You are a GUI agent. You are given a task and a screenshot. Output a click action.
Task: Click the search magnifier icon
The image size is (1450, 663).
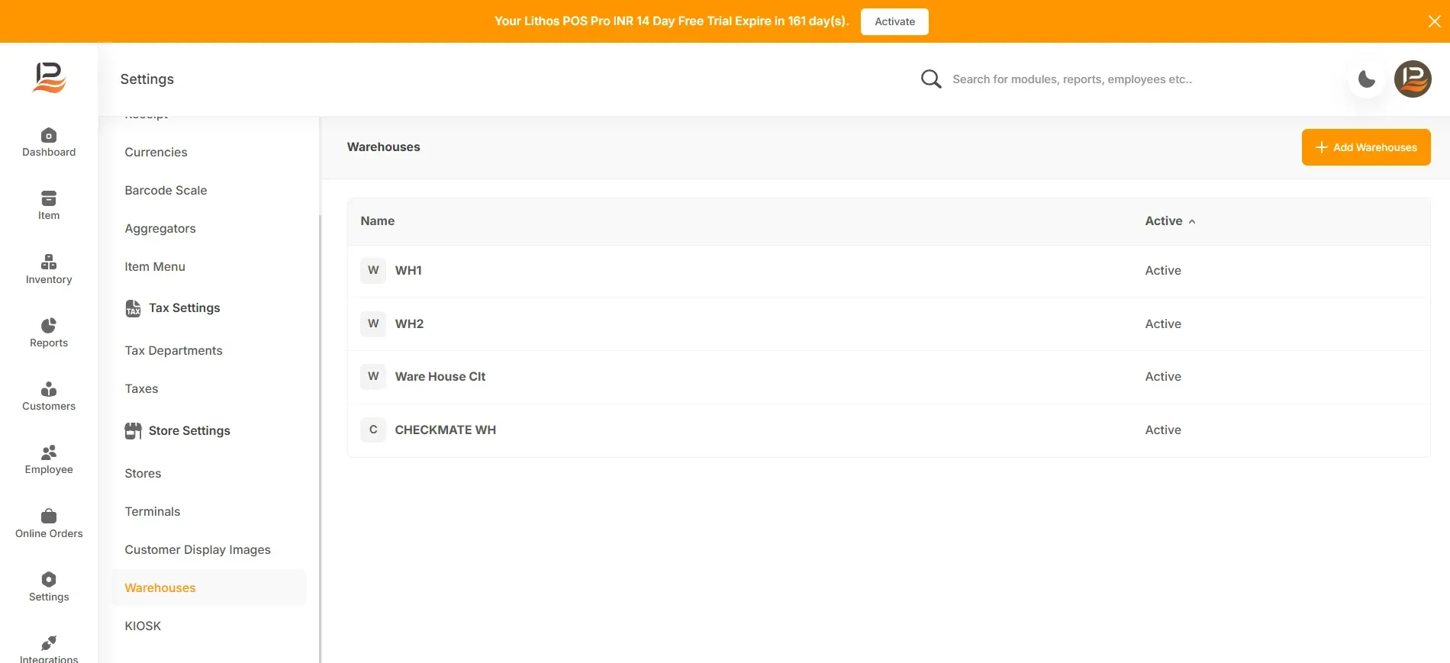click(x=930, y=79)
